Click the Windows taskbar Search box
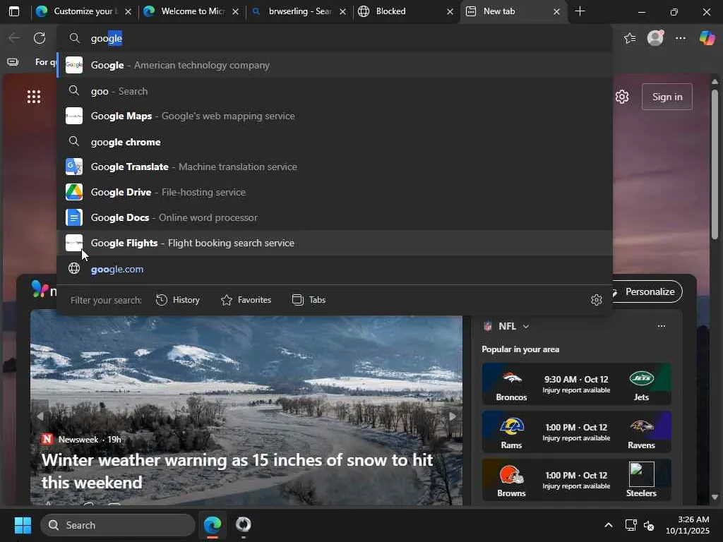 118,525
